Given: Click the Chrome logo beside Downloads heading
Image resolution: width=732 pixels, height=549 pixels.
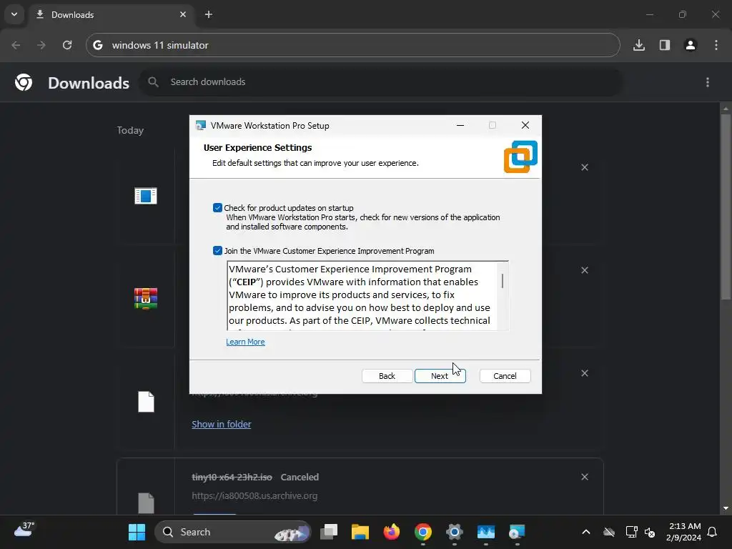Looking at the screenshot, I should [x=24, y=82].
